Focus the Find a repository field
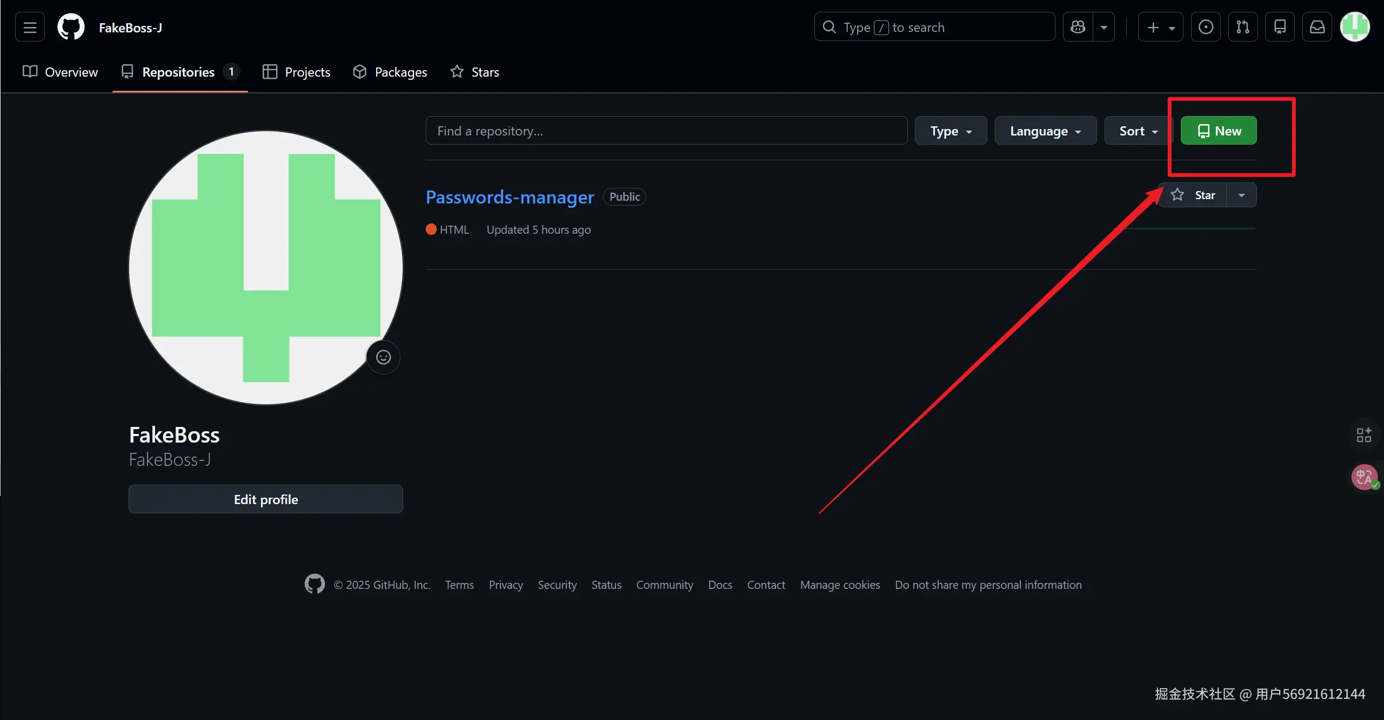Image resolution: width=1384 pixels, height=720 pixels. [666, 131]
